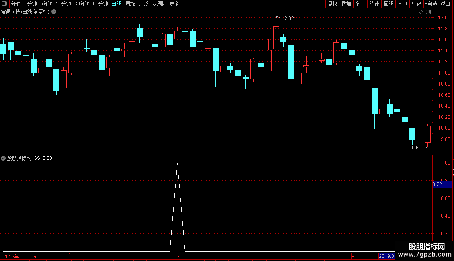Click the diamond icon above price axis

point(421,12)
